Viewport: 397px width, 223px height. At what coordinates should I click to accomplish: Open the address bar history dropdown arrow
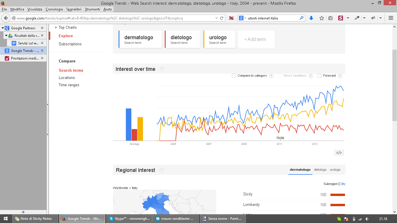point(216,18)
